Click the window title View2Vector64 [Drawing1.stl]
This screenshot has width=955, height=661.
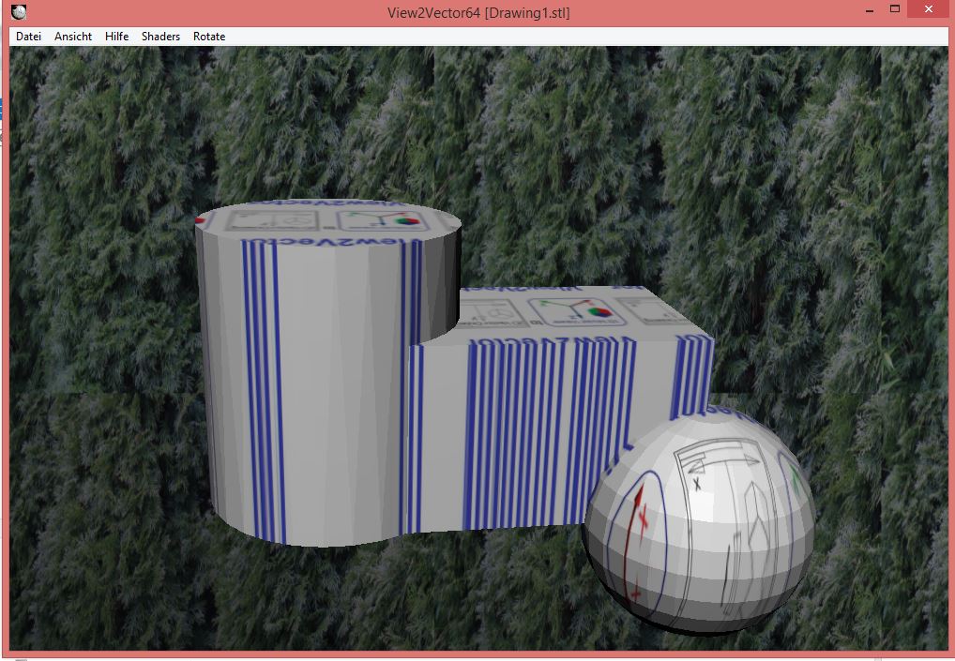[x=478, y=13]
